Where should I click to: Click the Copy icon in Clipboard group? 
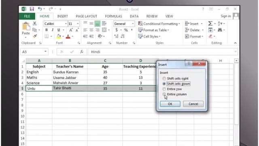[34, 30]
